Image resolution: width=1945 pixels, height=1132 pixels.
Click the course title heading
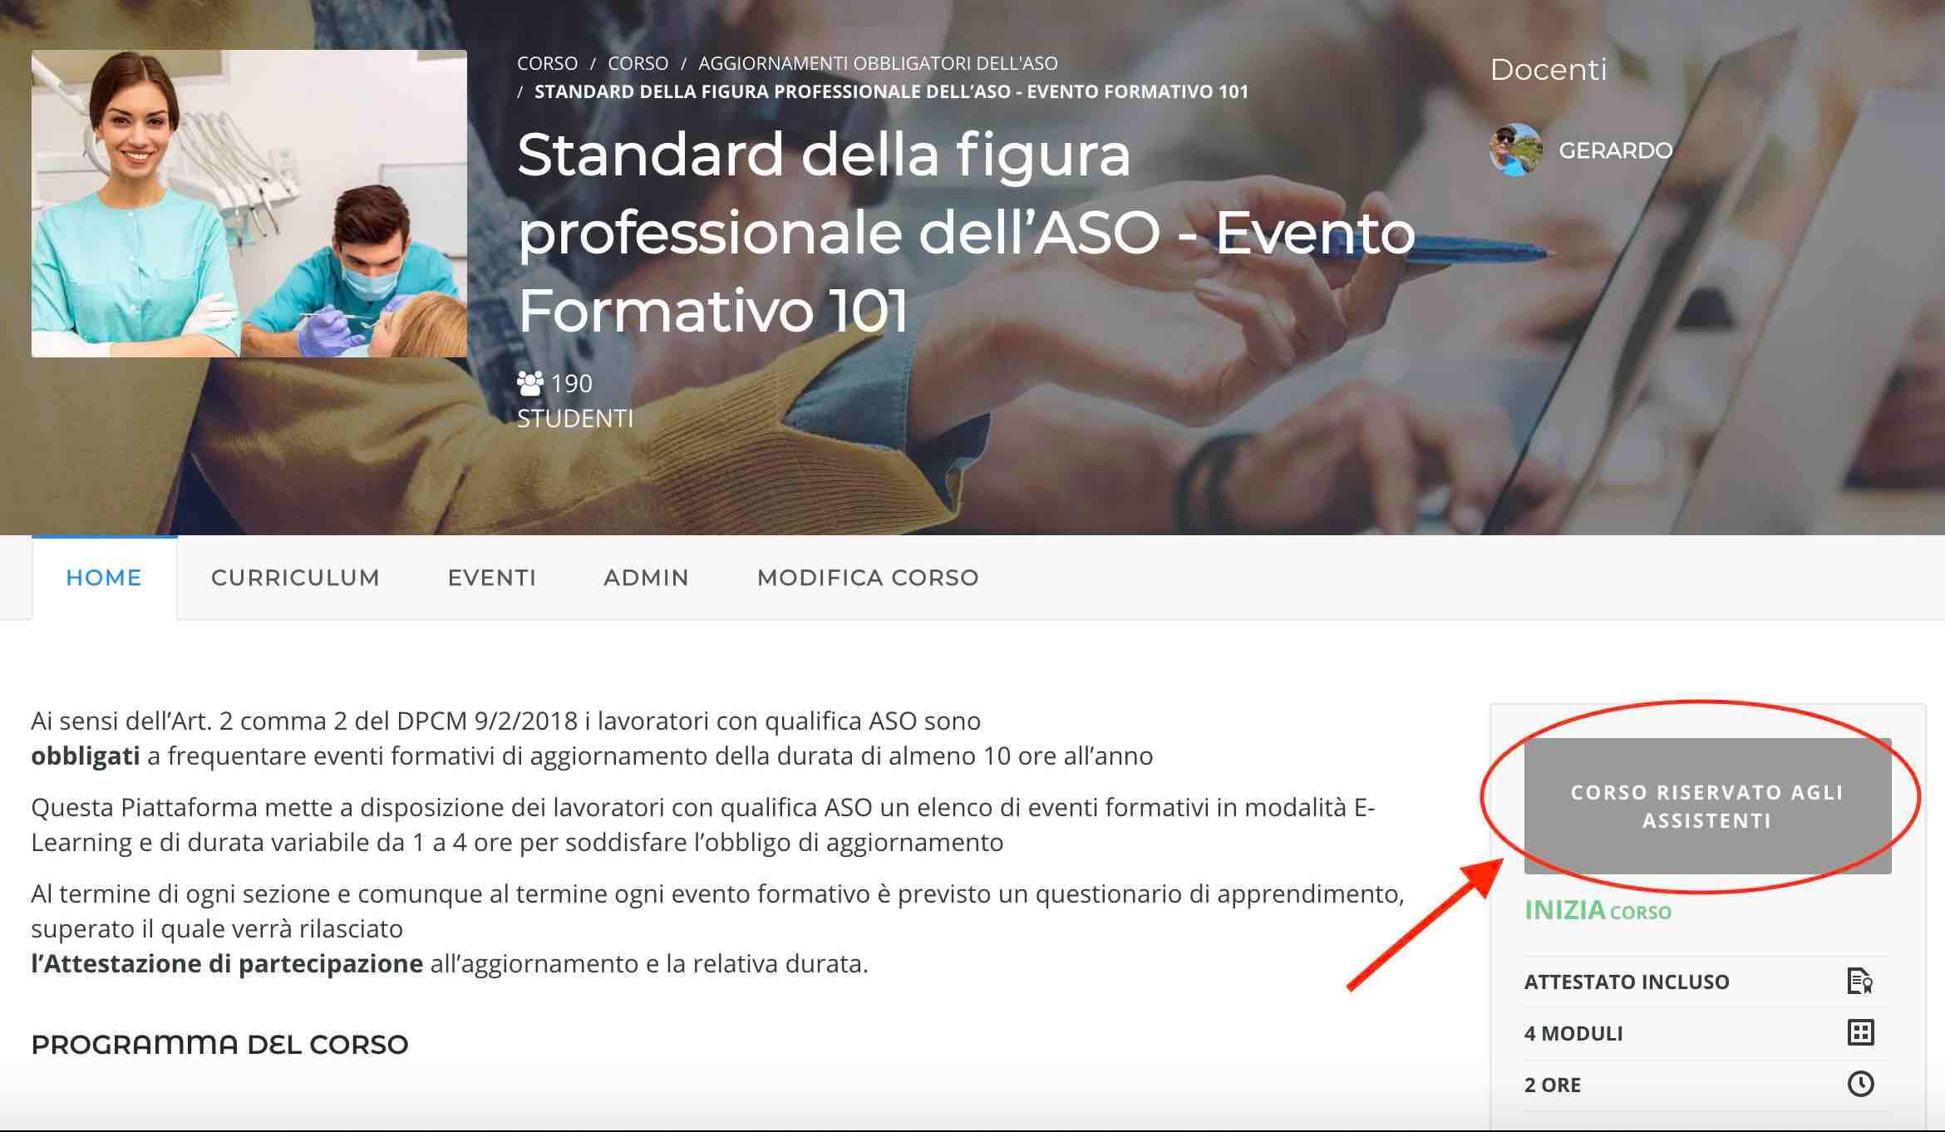pyautogui.click(x=966, y=232)
